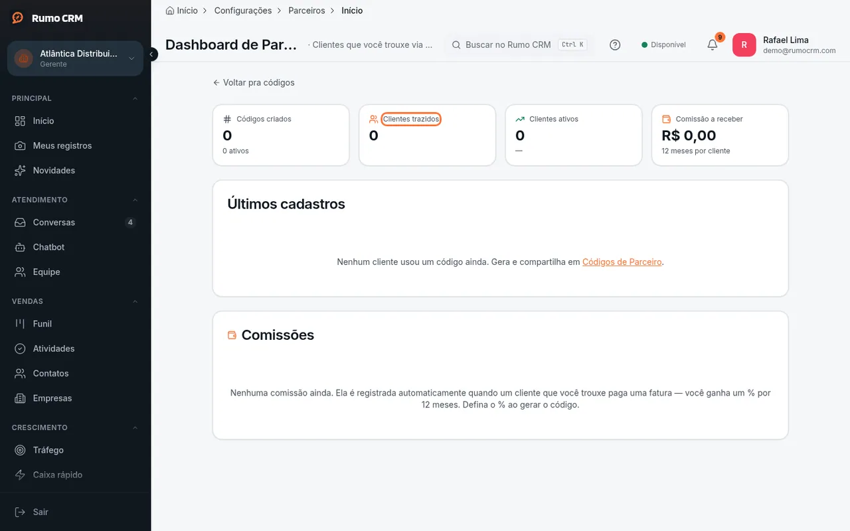The image size is (850, 531).
Task: Collapse the CRESCIMENTO section
Action: 135,427
